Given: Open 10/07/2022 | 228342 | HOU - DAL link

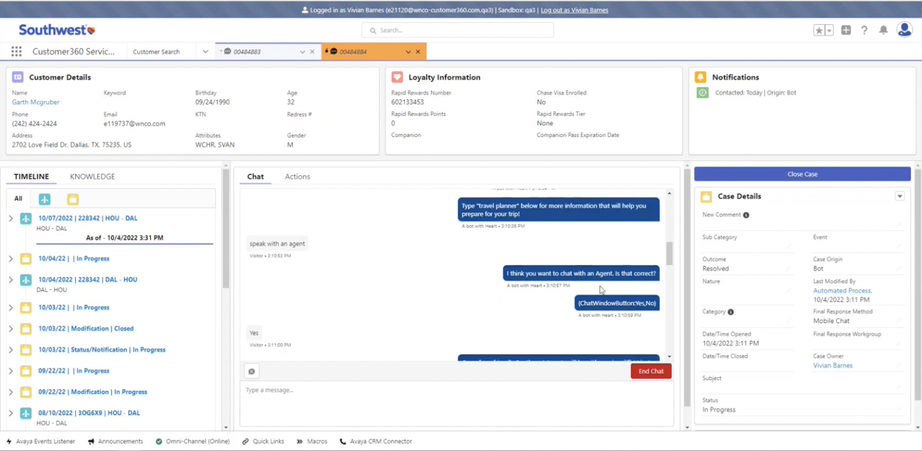Looking at the screenshot, I should point(88,218).
